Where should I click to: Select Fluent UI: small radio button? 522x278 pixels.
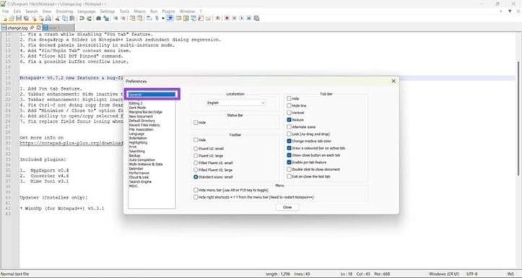pos(196,149)
